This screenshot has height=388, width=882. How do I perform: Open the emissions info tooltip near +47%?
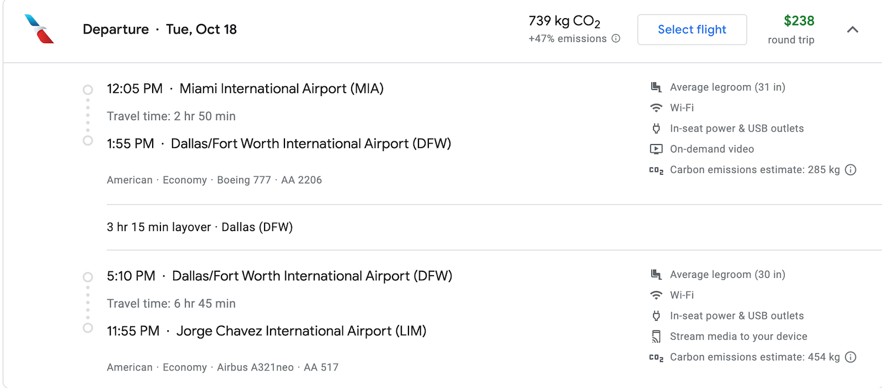(x=616, y=39)
